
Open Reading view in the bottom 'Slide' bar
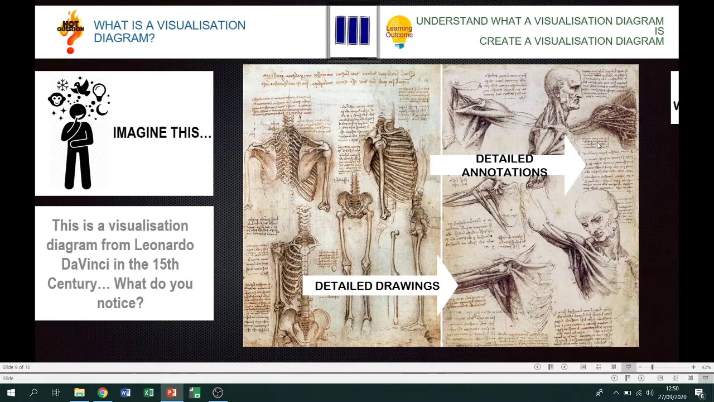pos(690,378)
